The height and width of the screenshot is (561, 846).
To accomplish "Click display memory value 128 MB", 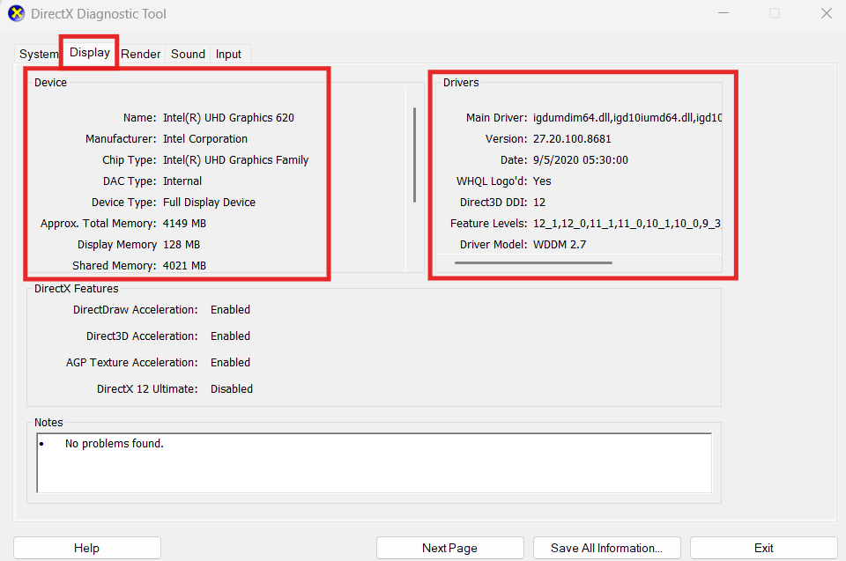I will click(182, 244).
